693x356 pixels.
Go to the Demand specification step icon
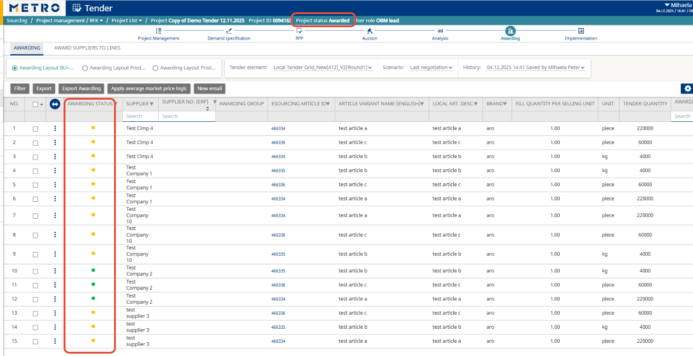(x=229, y=31)
